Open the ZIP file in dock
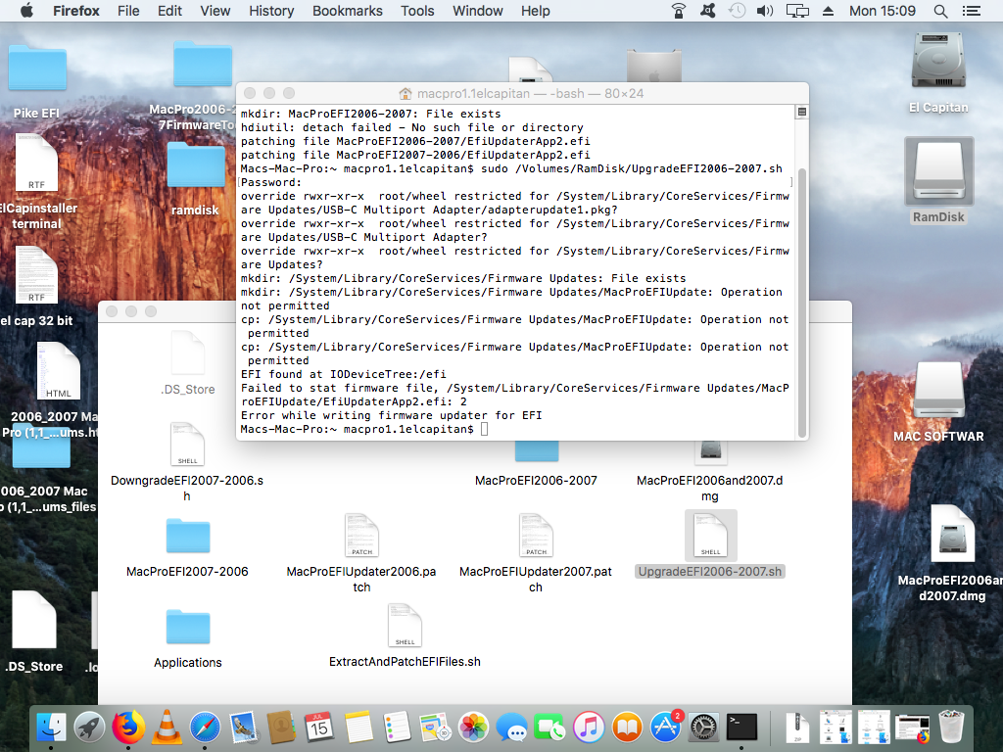The height and width of the screenshot is (752, 1003). (x=797, y=728)
